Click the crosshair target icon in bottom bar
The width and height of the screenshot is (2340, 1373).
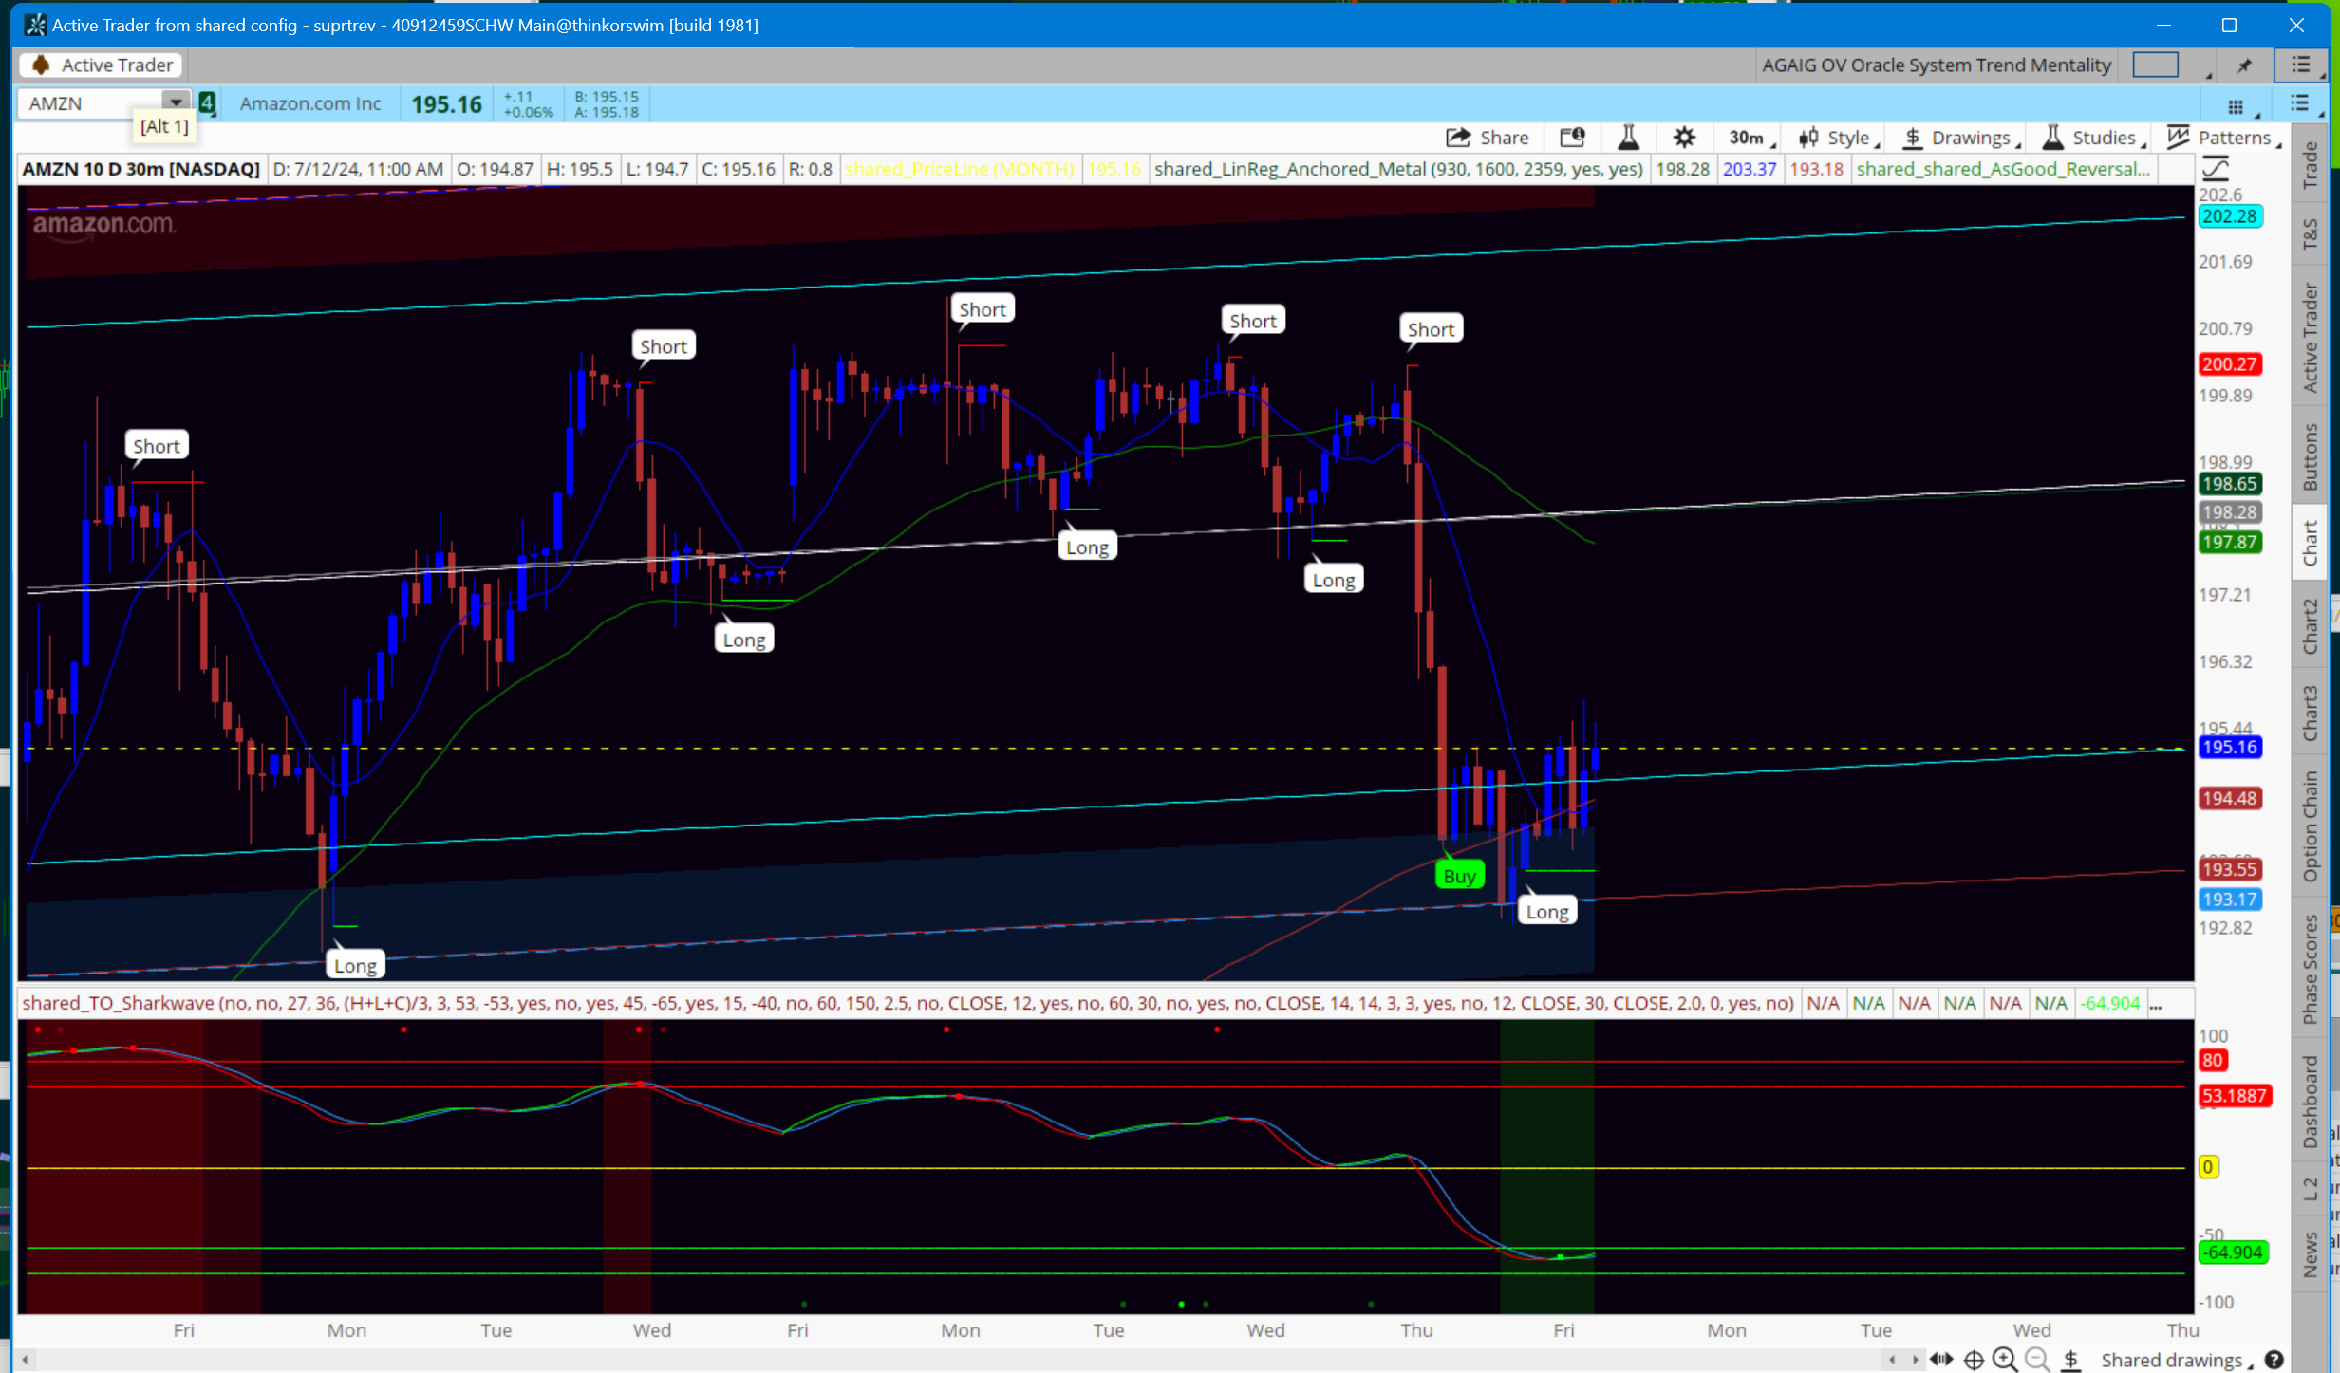point(1974,1360)
